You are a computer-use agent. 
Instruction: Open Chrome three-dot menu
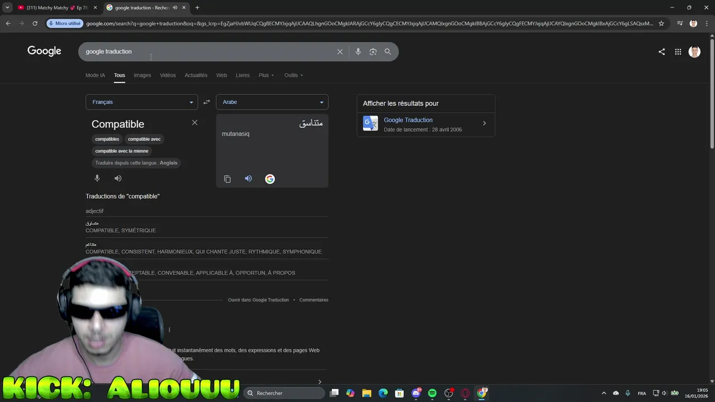[x=707, y=23]
